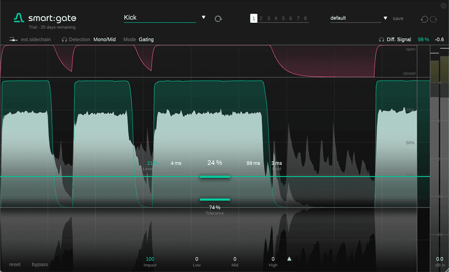Collapse the bottom panel with triangle icon
The height and width of the screenshot is (272, 449).
[289, 259]
